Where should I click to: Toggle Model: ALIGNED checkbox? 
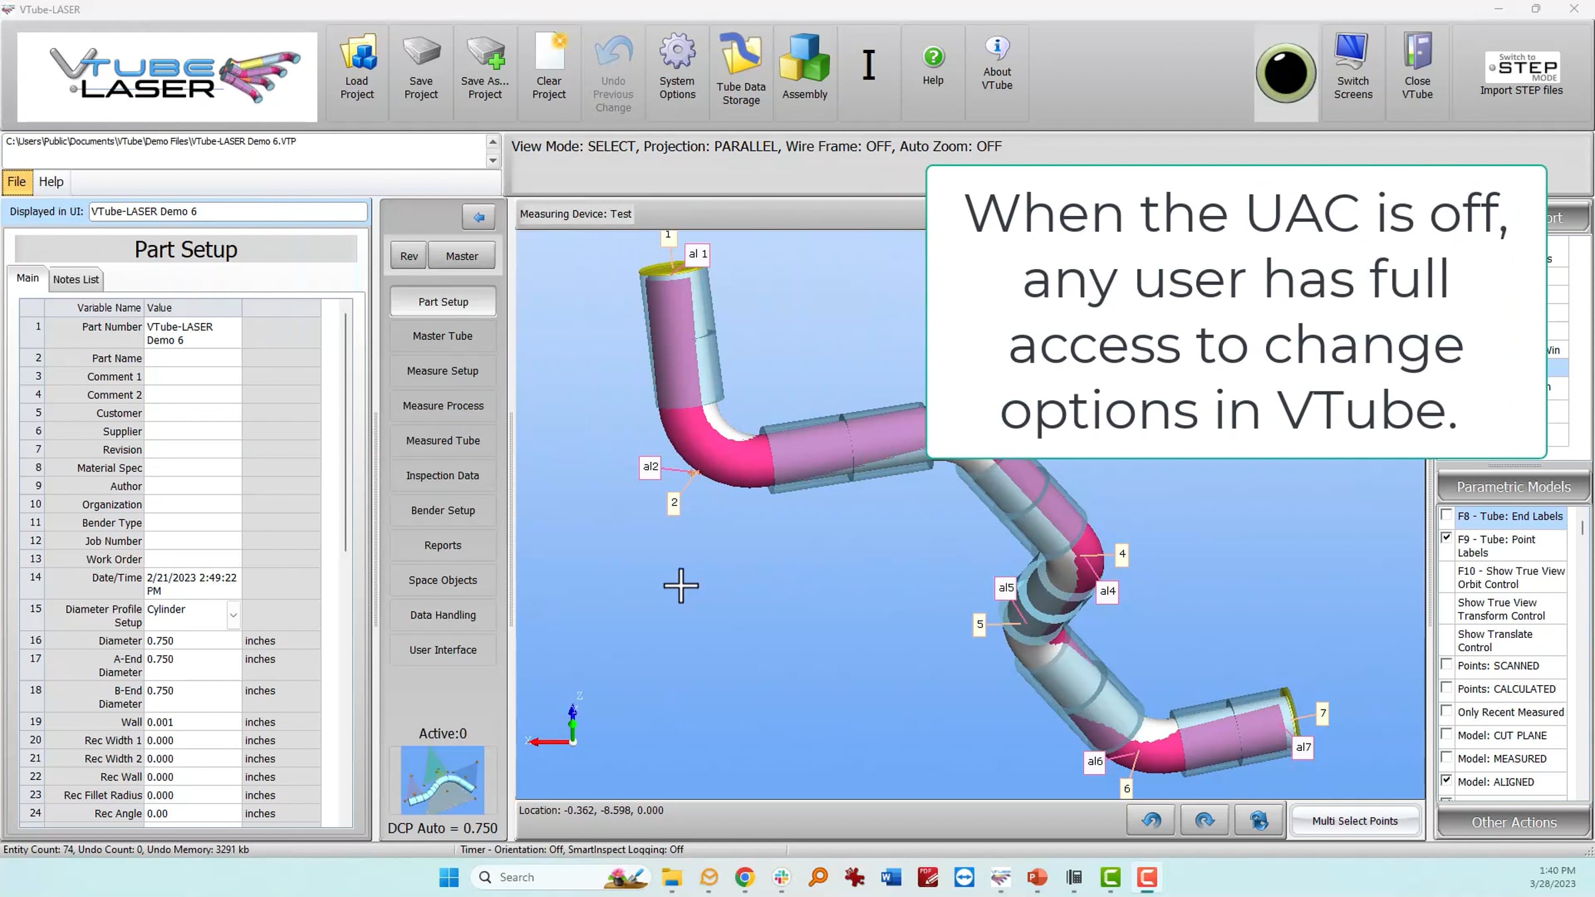click(x=1446, y=781)
